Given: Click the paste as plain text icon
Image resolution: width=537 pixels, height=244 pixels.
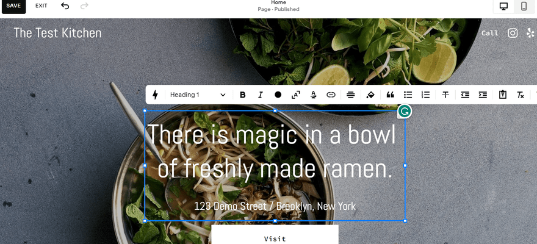Looking at the screenshot, I should 503,95.
